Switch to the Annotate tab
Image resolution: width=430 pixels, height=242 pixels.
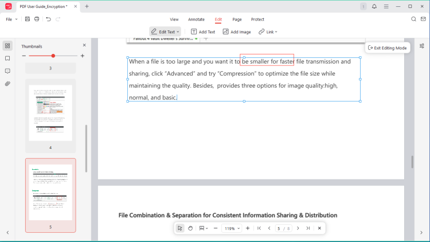click(196, 19)
